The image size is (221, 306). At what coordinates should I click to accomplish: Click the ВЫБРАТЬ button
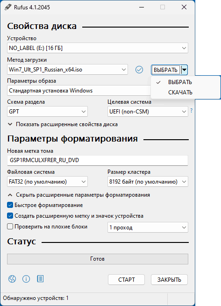tap(166, 70)
